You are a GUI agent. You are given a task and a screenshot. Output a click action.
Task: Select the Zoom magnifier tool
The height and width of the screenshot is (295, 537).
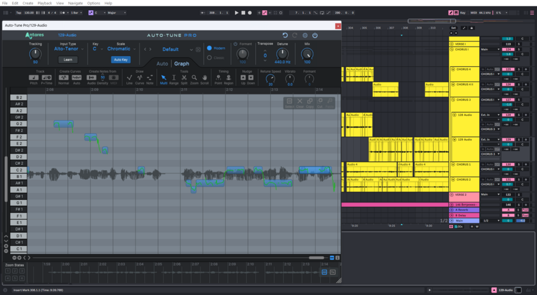194,78
